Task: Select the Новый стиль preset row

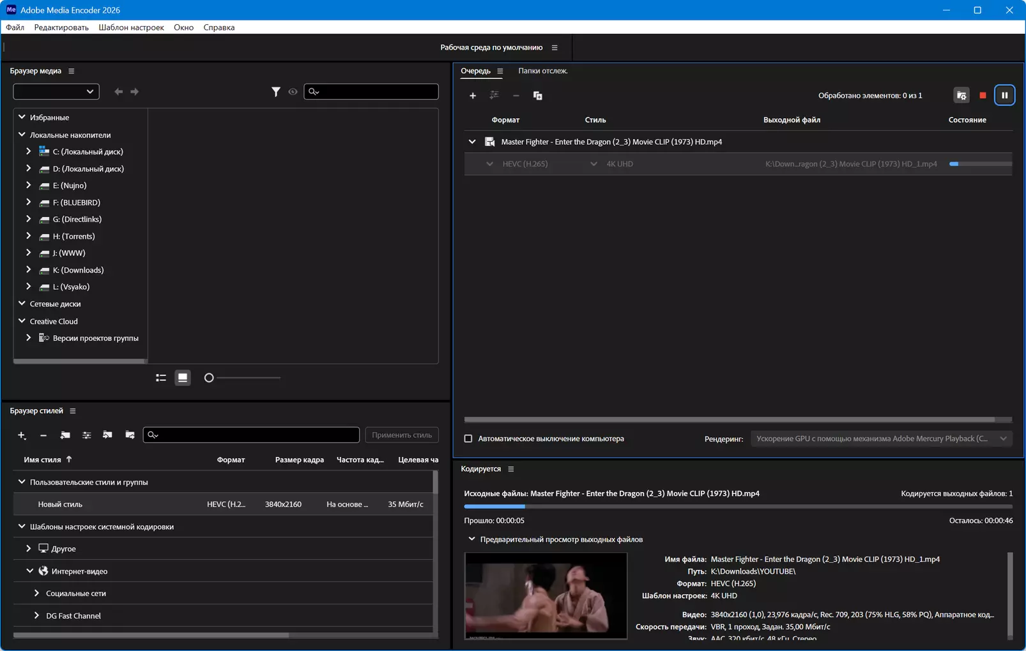Action: [x=224, y=504]
